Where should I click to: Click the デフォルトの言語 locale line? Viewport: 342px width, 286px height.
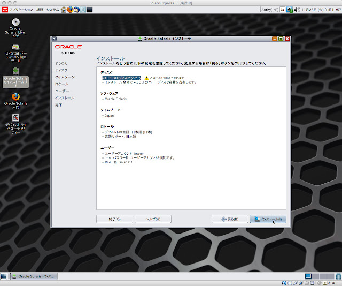tap(128, 132)
